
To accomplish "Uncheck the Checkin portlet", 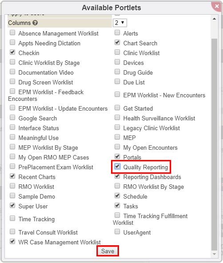I will [12, 52].
